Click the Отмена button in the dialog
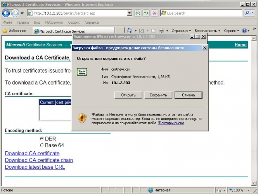 pos(189,95)
